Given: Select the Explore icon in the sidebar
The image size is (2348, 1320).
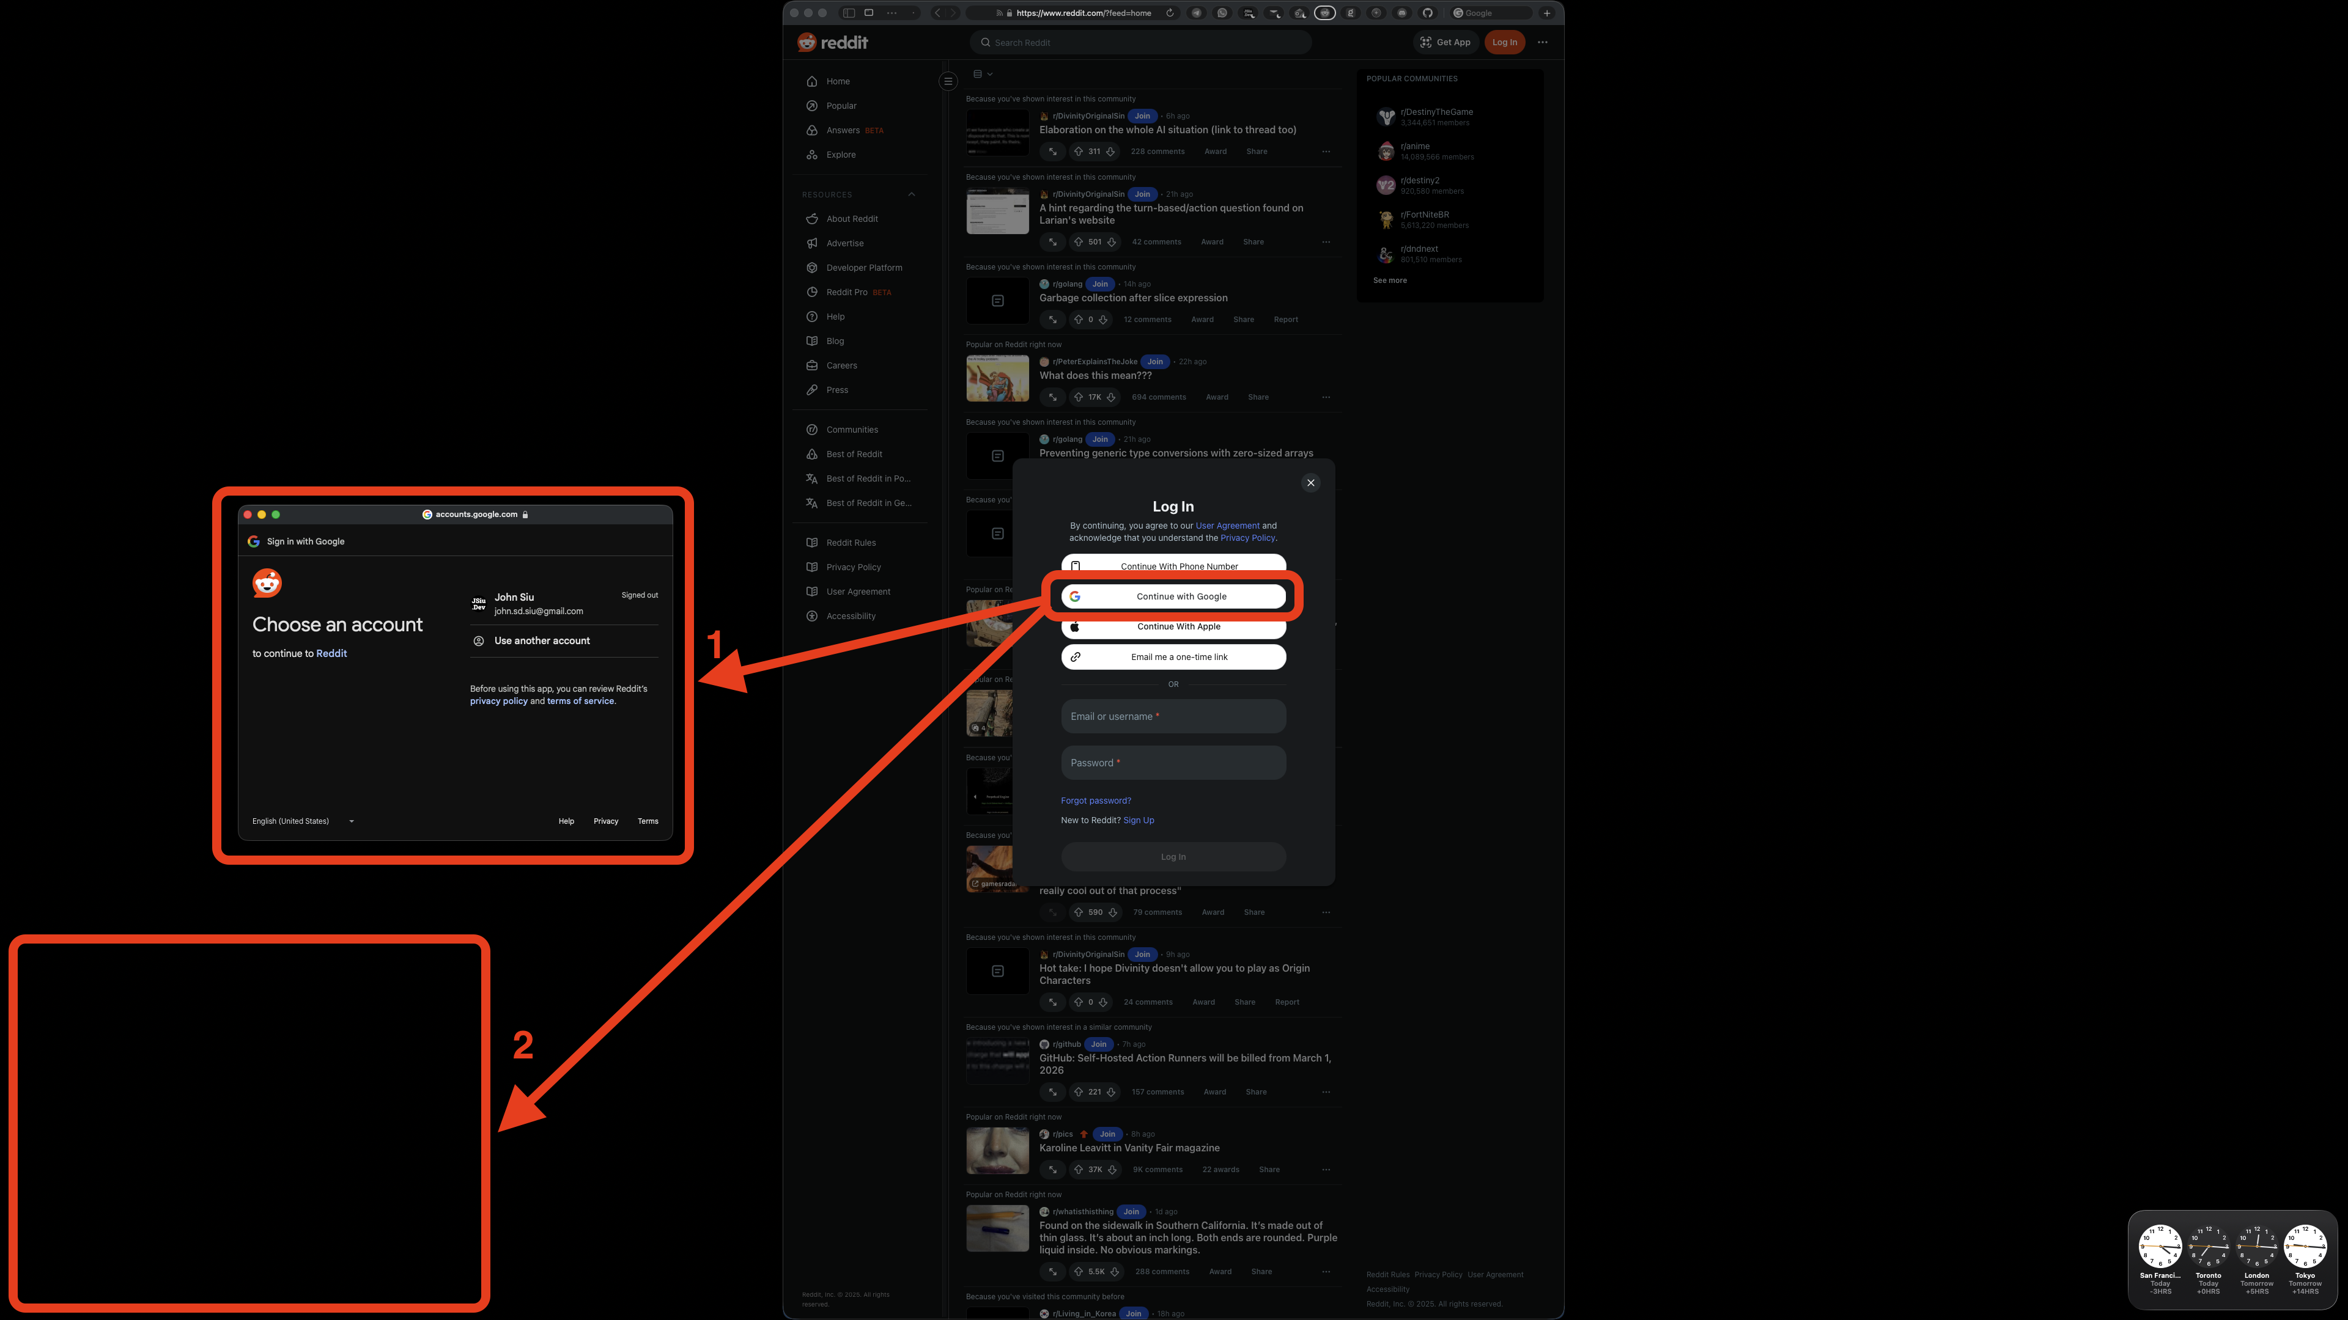Looking at the screenshot, I should coord(812,154).
